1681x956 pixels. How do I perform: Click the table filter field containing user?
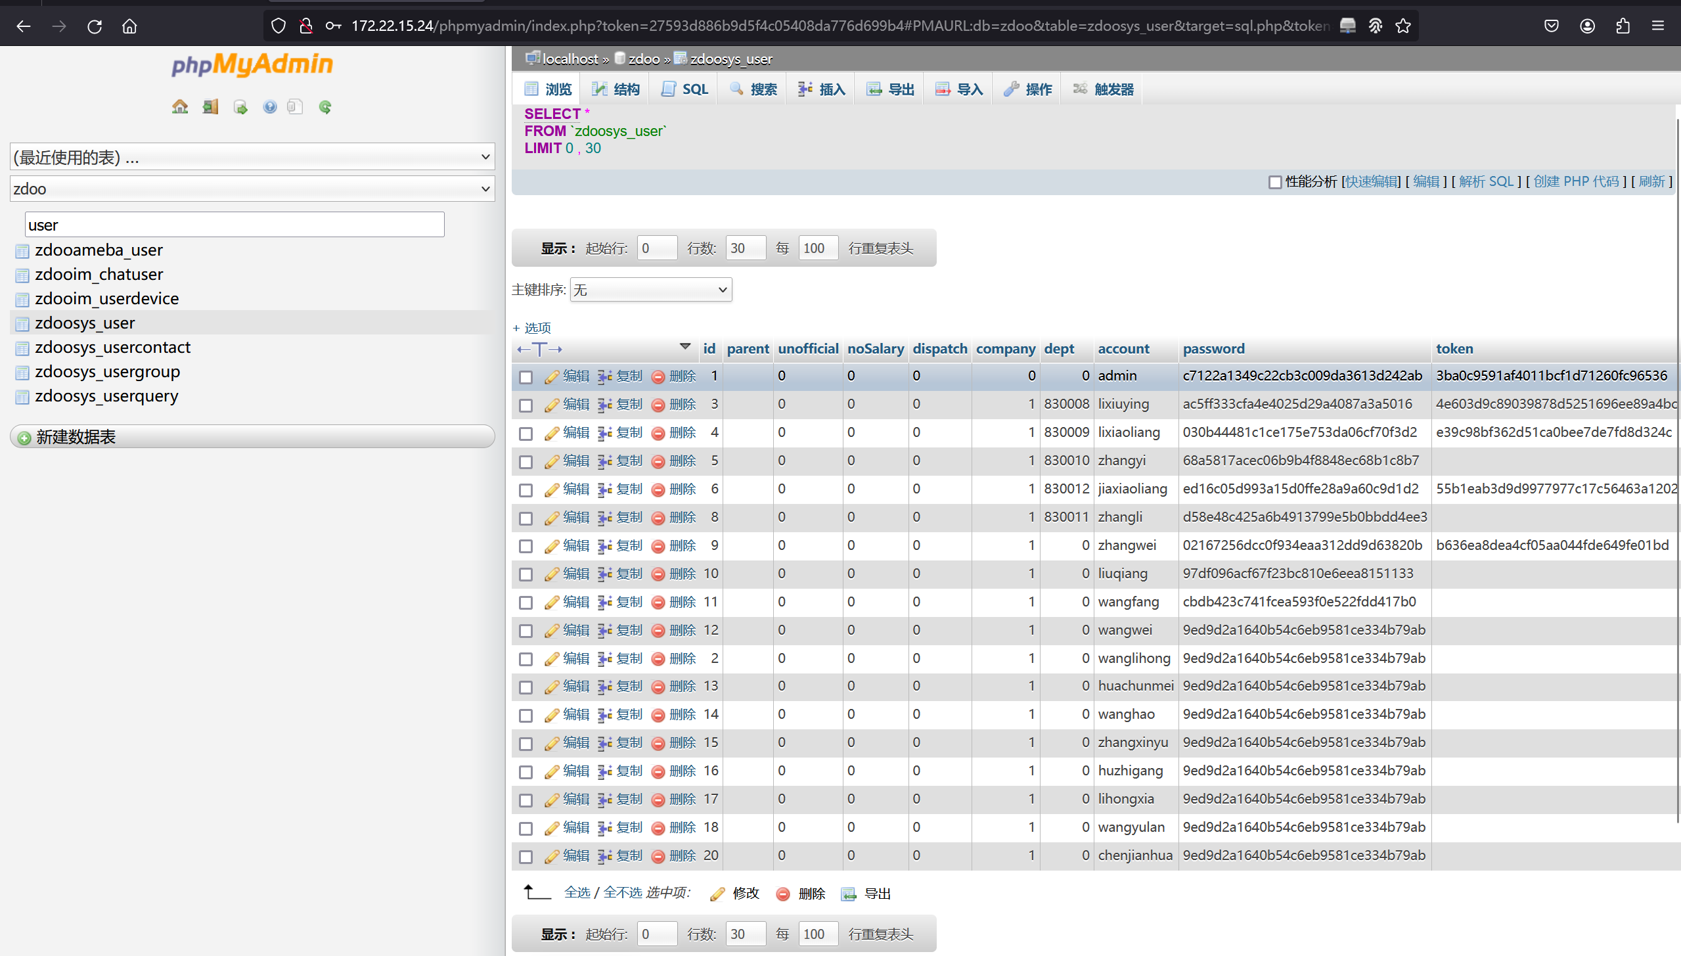point(235,225)
